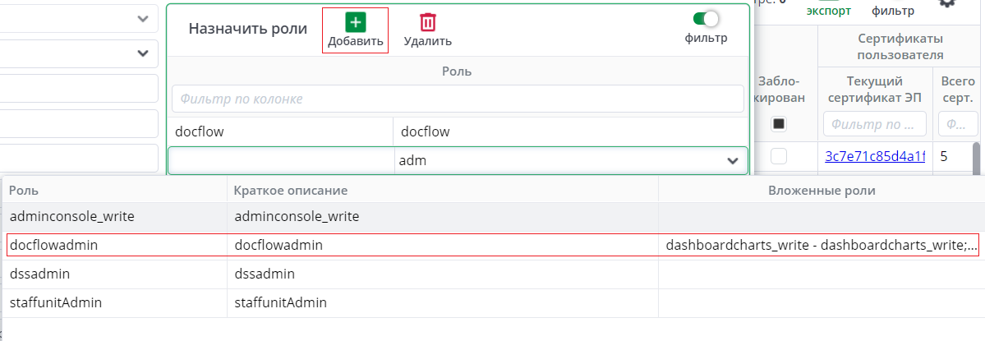
Task: Select the adminconsole_write role option
Action: tap(71, 217)
